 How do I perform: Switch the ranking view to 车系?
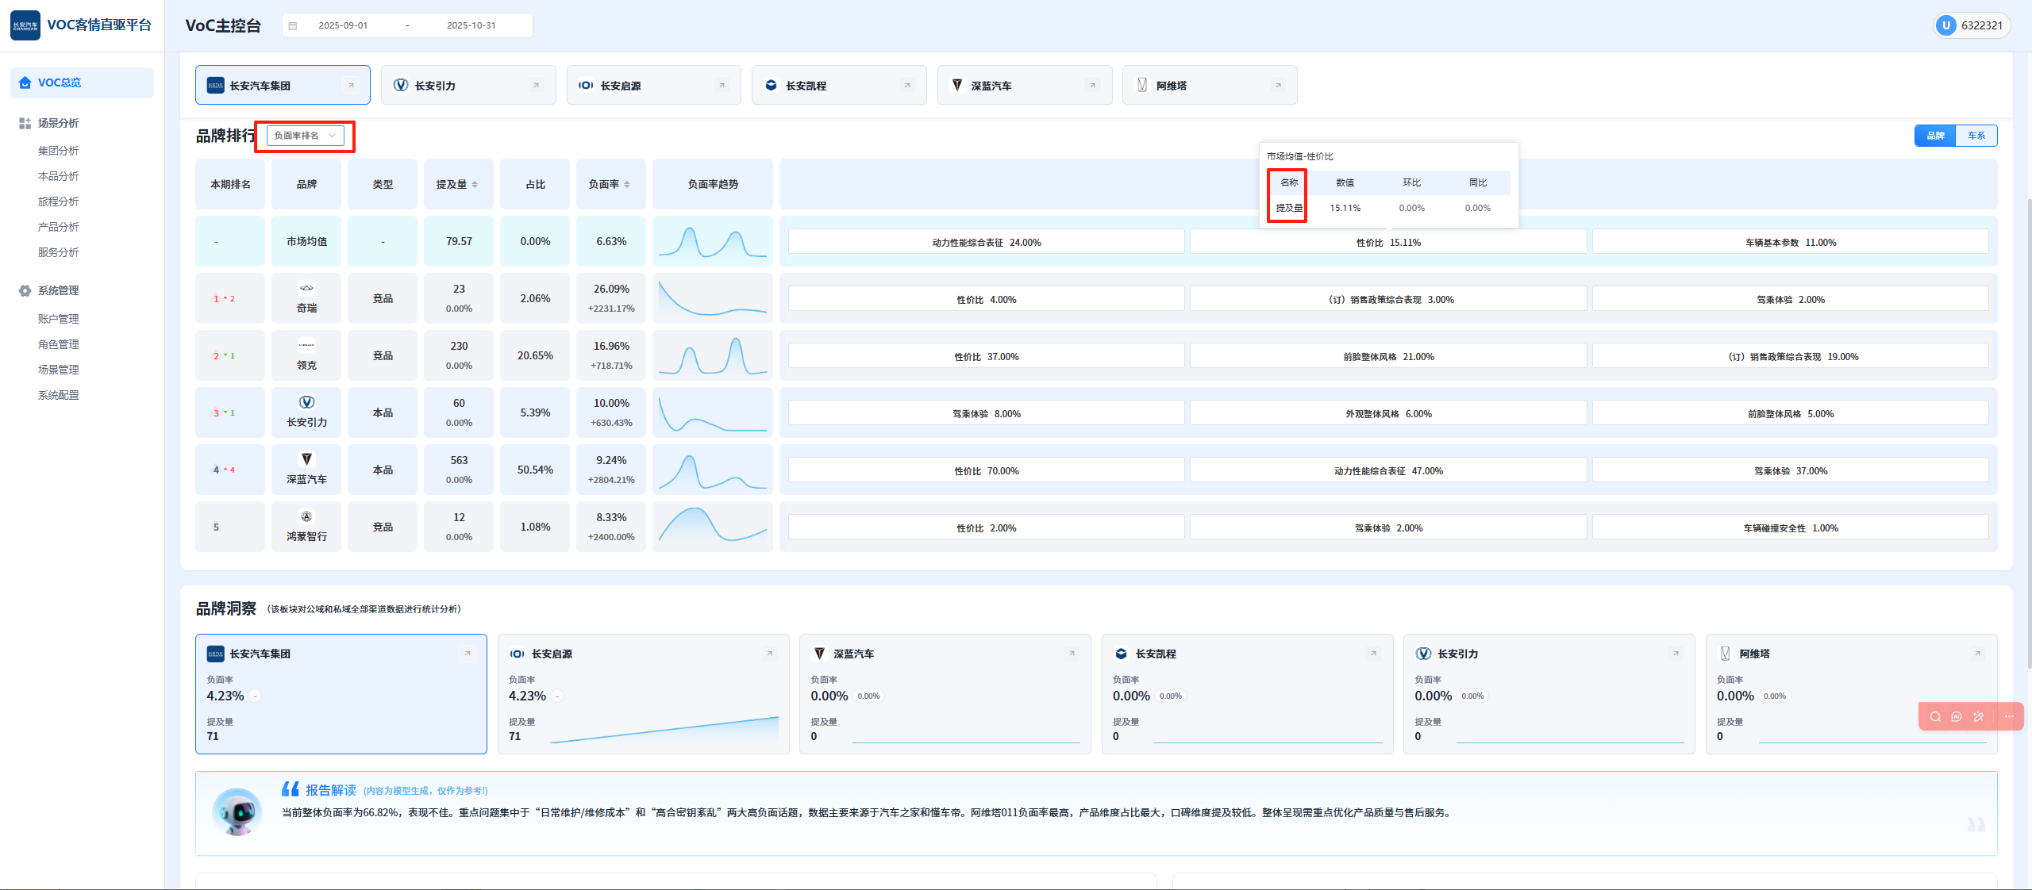[1976, 136]
